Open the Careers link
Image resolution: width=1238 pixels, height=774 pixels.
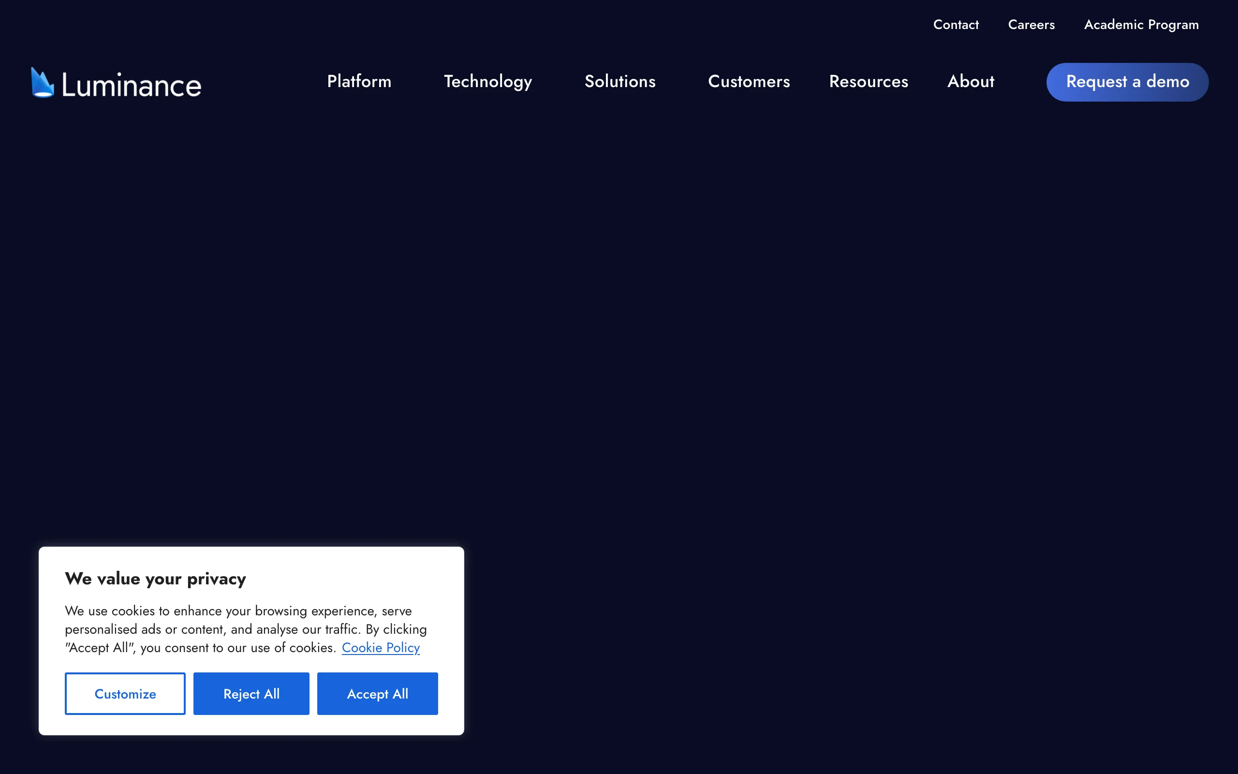[x=1032, y=25]
